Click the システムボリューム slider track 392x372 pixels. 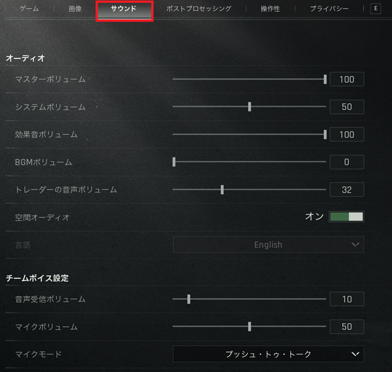point(249,107)
